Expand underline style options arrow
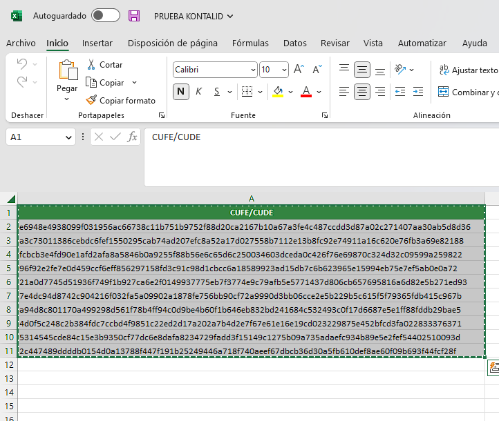This screenshot has width=499, height=421. (x=229, y=92)
